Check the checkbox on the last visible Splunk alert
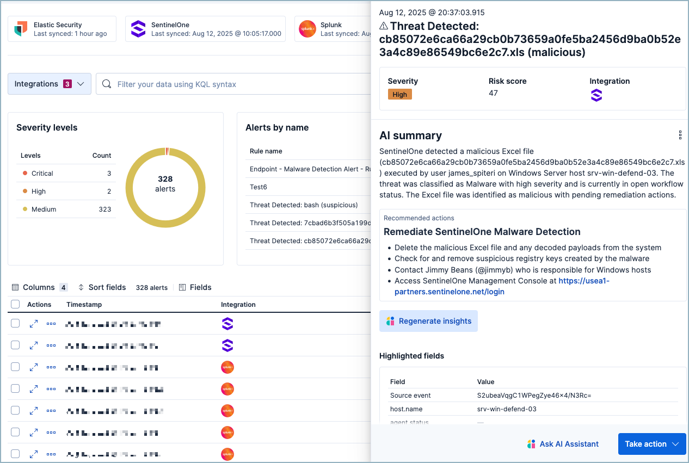 [x=15, y=454]
